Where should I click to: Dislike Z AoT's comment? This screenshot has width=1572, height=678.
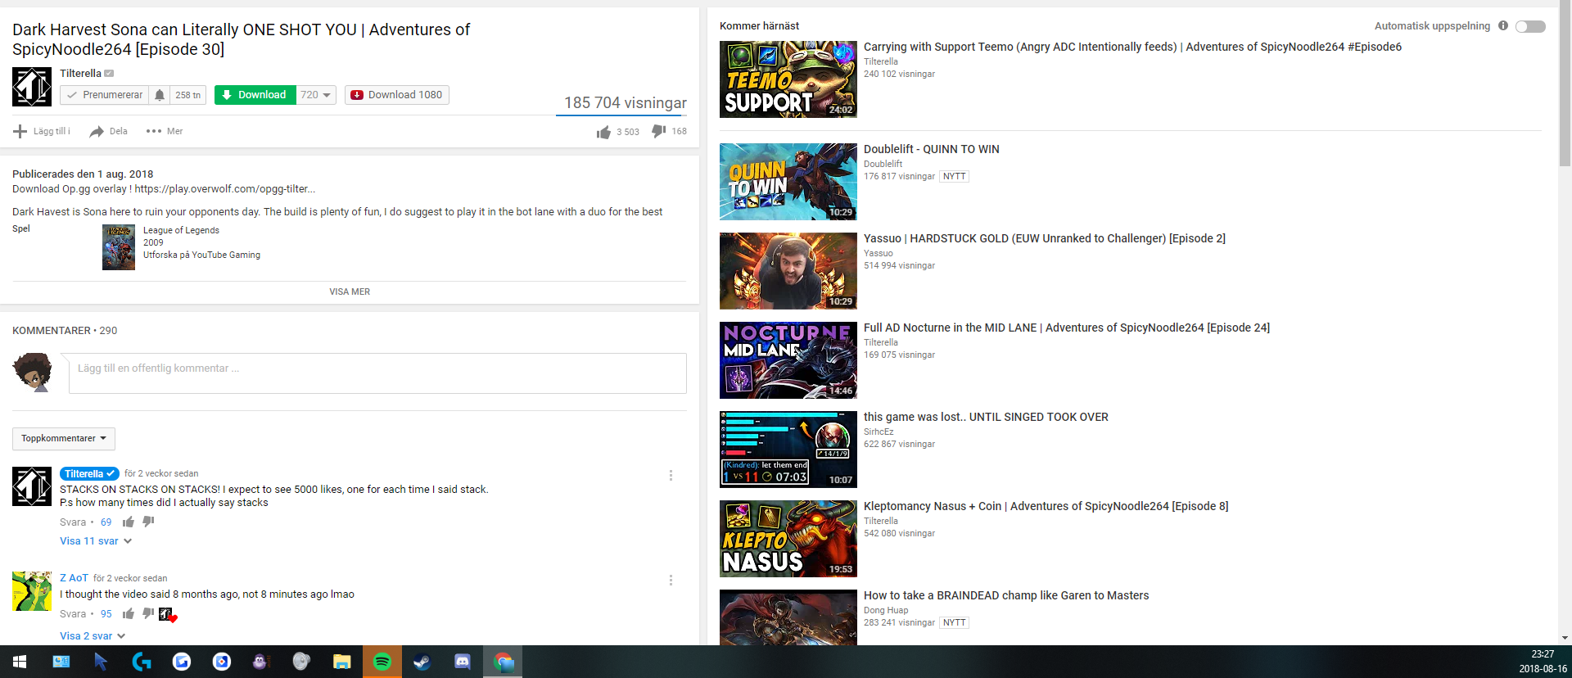148,613
